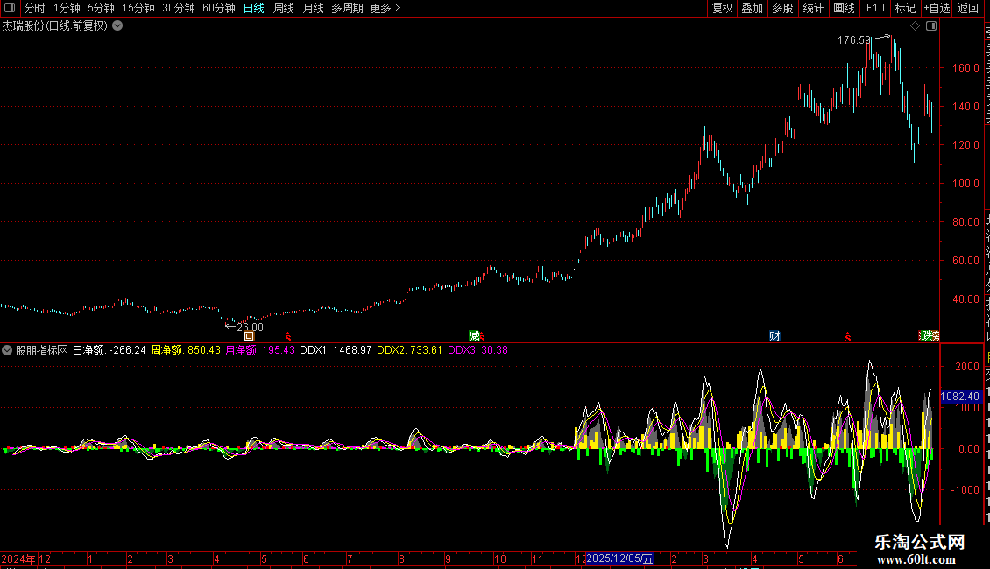The image size is (990, 569).
Task: Click the 日净额 -266.24 readout
Action: [x=109, y=350]
